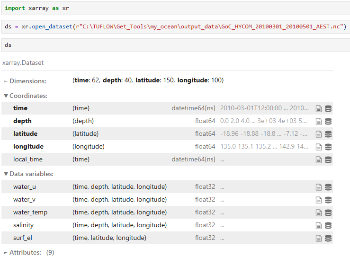
Task: Click the ds code cell
Action: coord(175,45)
